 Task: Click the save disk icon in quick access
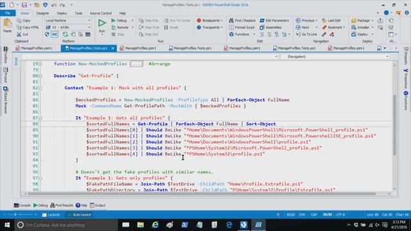tap(24, 4)
